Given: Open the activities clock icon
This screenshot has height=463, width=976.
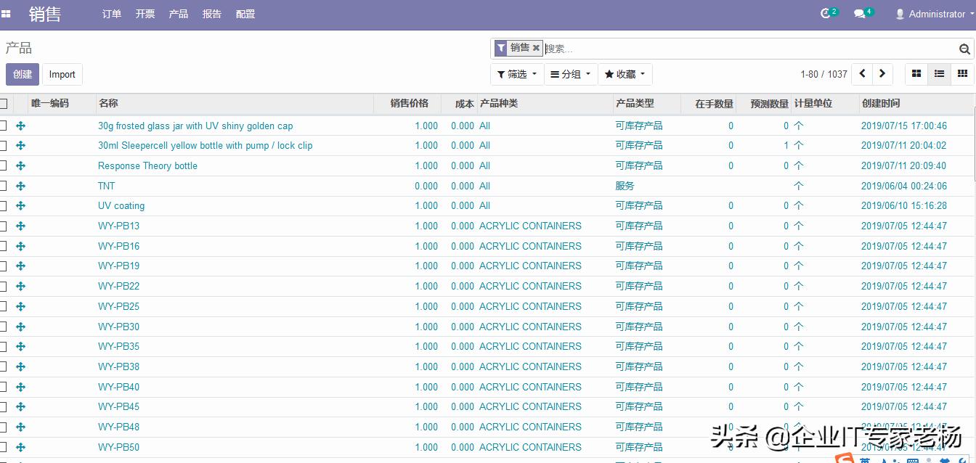Looking at the screenshot, I should click(x=825, y=14).
